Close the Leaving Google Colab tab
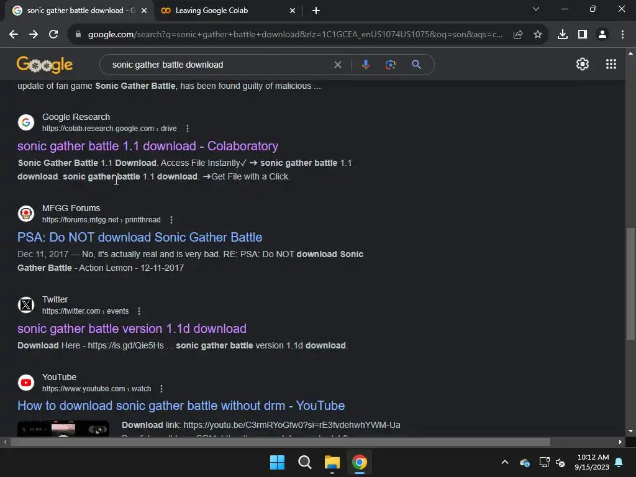The image size is (636, 477). (x=293, y=11)
